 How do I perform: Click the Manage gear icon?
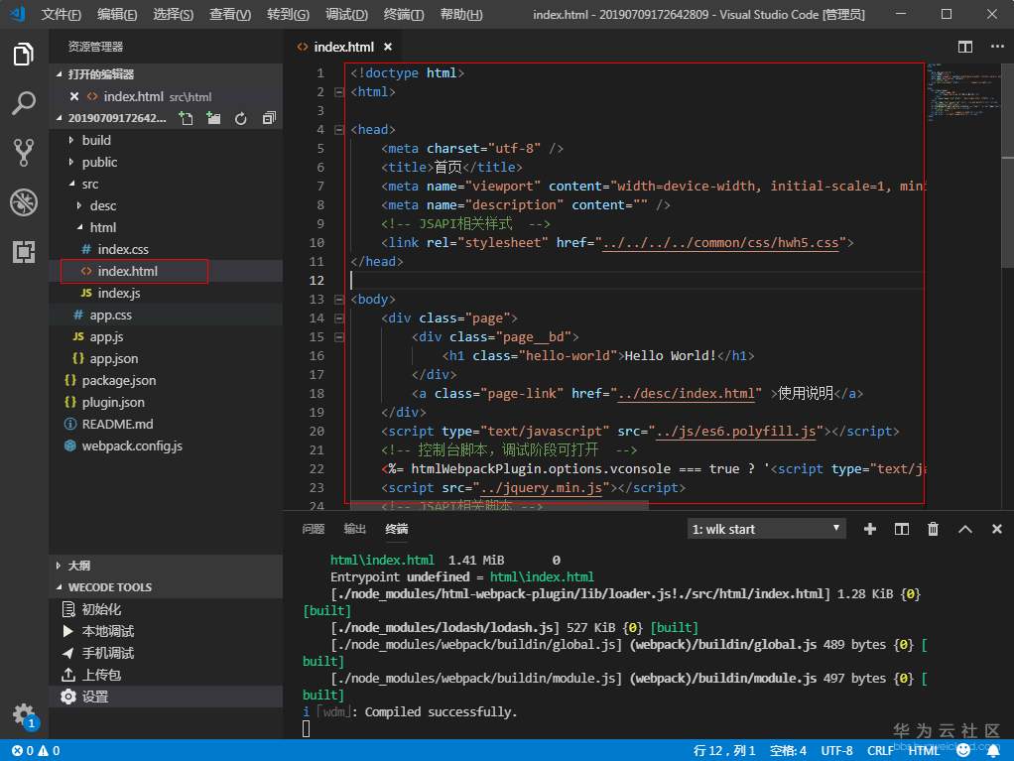[23, 713]
